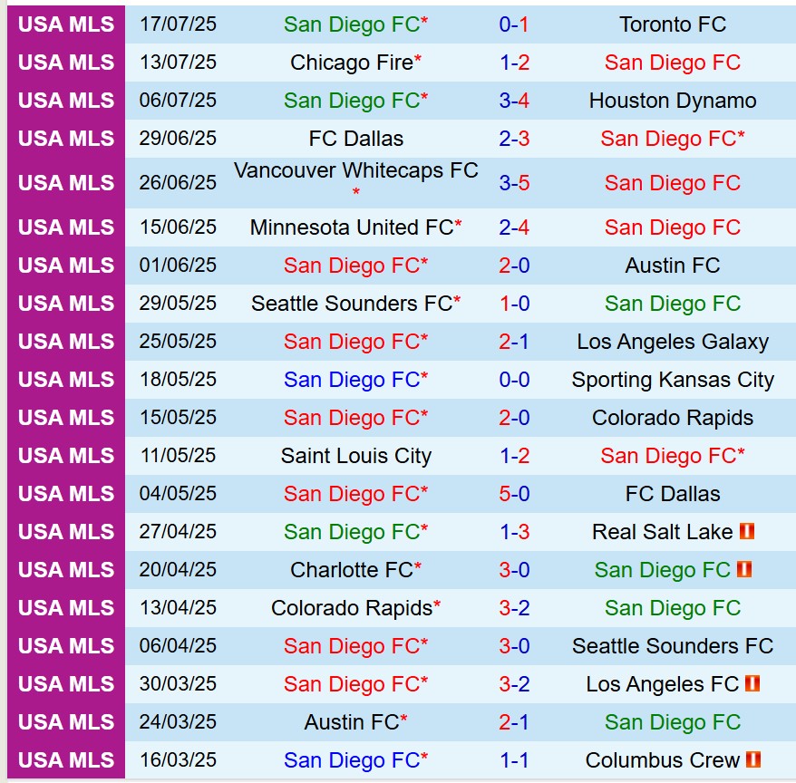Open the Houston Dynamo team link

[673, 101]
